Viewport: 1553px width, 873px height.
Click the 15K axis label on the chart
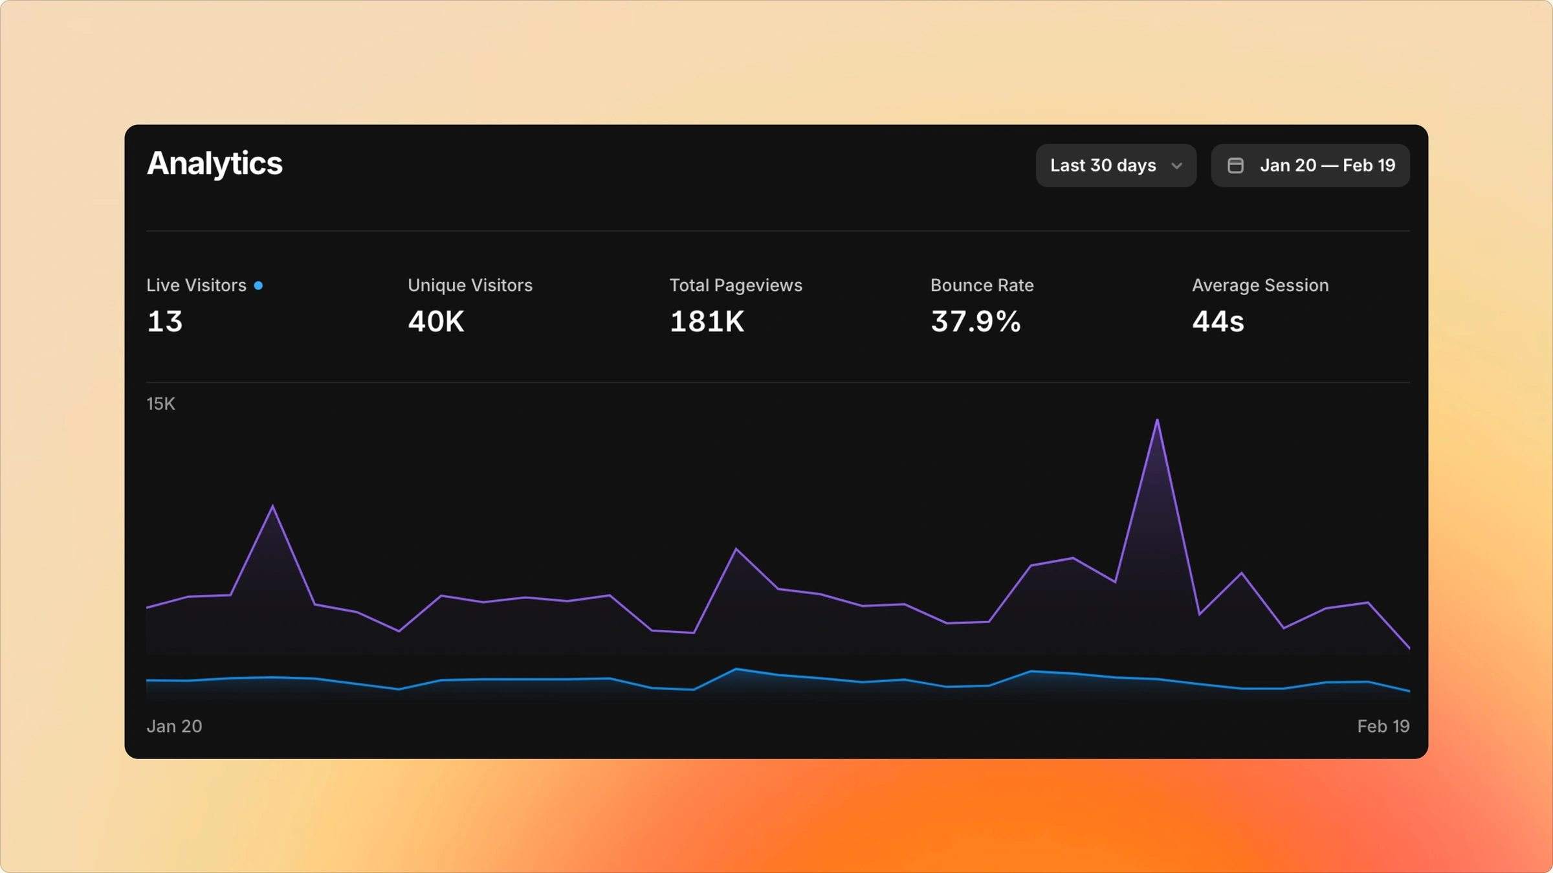point(160,404)
